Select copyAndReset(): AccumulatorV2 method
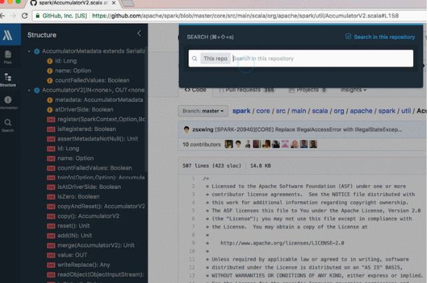This screenshot has width=428, height=283. (101, 206)
